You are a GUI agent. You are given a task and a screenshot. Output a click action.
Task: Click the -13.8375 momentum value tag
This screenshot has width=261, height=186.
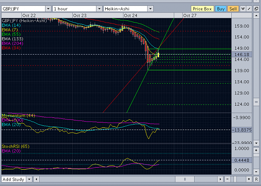tap(242, 130)
